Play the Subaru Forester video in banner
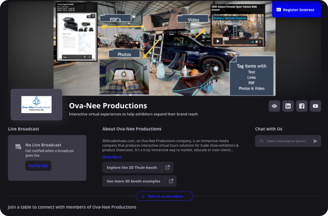 (218, 41)
